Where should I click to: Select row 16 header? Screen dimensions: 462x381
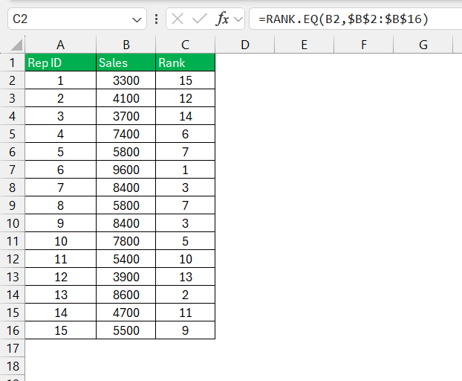click(x=12, y=330)
